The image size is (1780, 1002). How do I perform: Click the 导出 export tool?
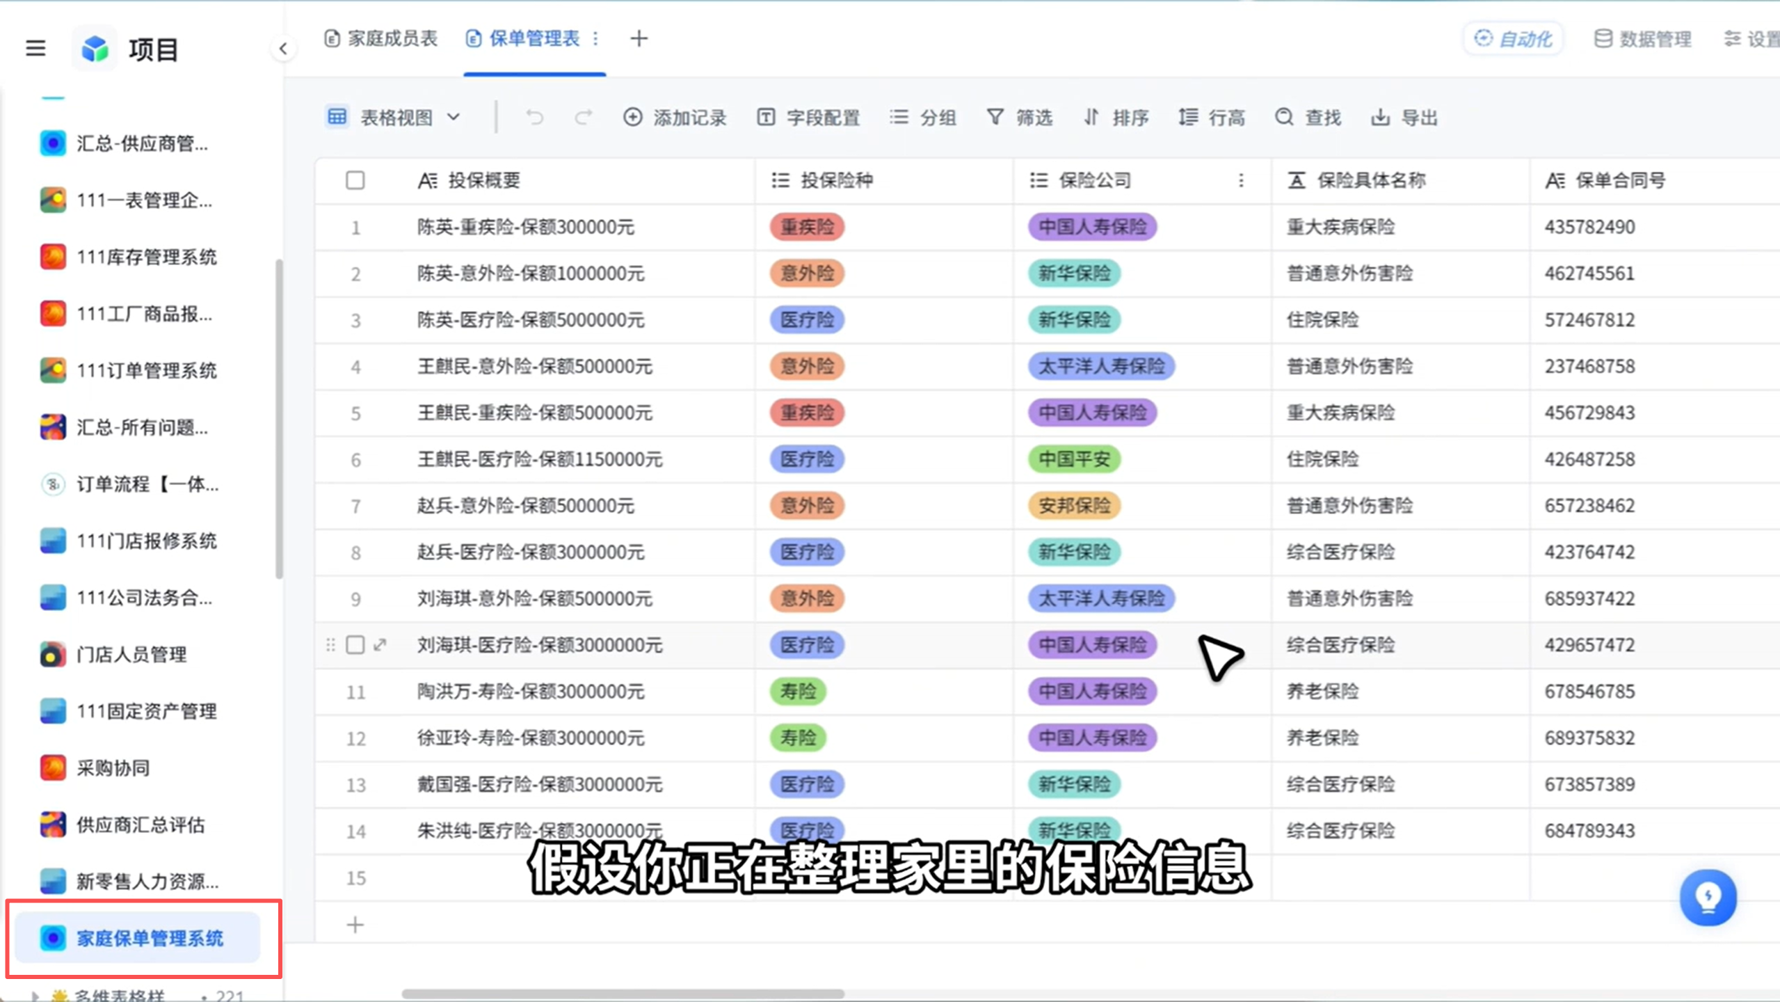[1404, 117]
